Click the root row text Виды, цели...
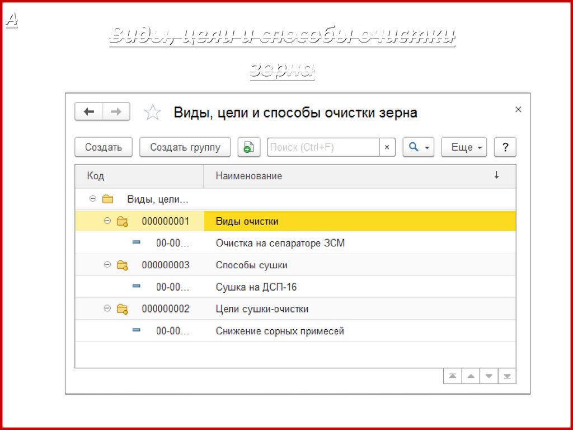573x430 pixels. point(157,199)
